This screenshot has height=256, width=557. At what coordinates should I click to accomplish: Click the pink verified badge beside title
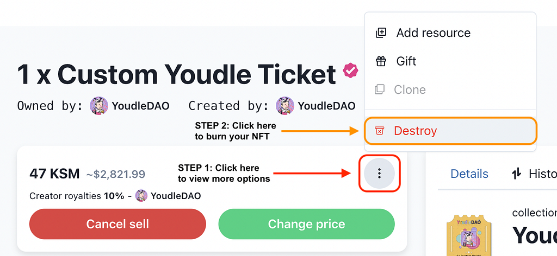[351, 71]
